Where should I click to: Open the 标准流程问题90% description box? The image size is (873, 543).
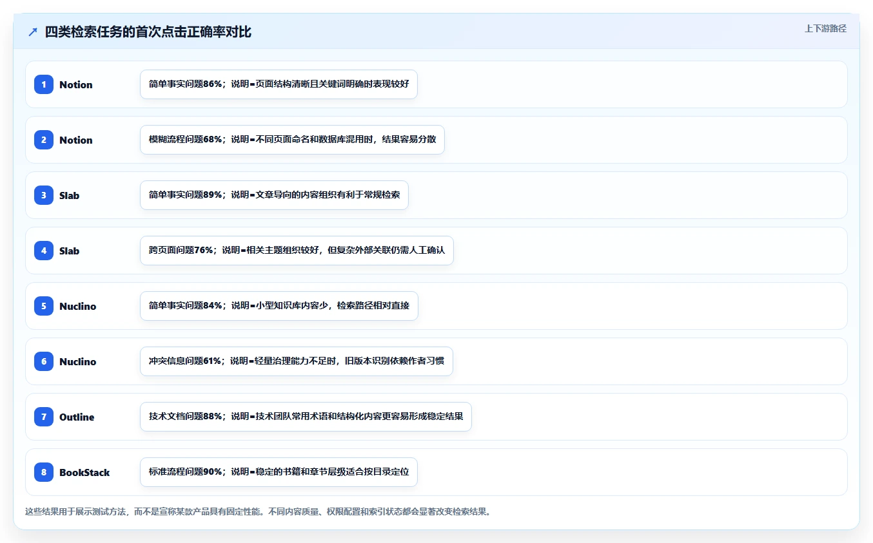pyautogui.click(x=279, y=472)
